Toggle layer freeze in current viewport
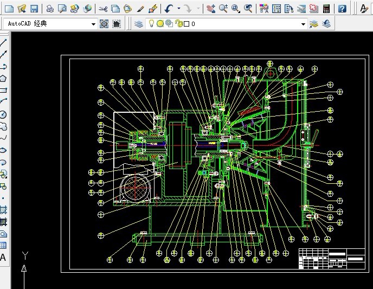373x289 pixels. click(169, 23)
